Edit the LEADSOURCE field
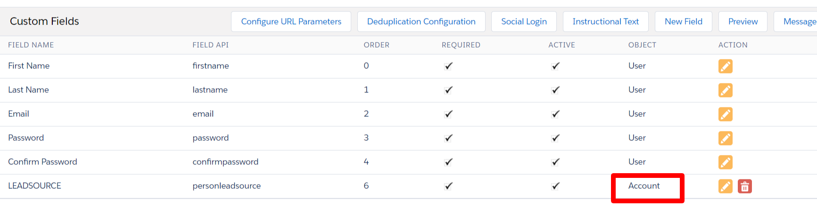 coord(725,186)
